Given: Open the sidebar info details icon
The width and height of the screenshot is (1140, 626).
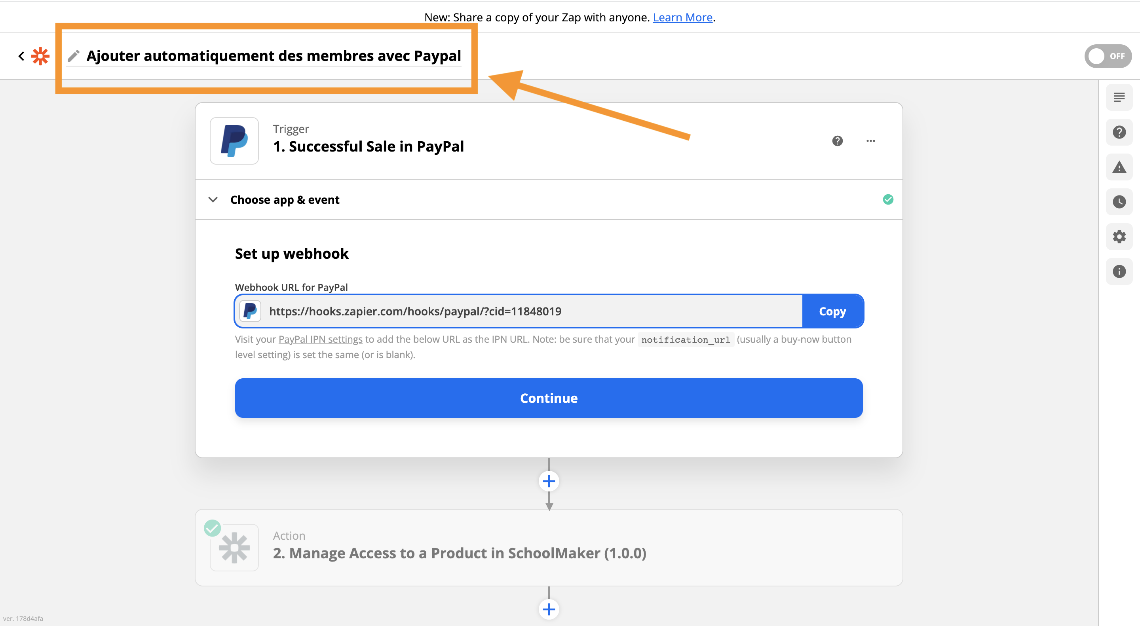Looking at the screenshot, I should (1119, 271).
